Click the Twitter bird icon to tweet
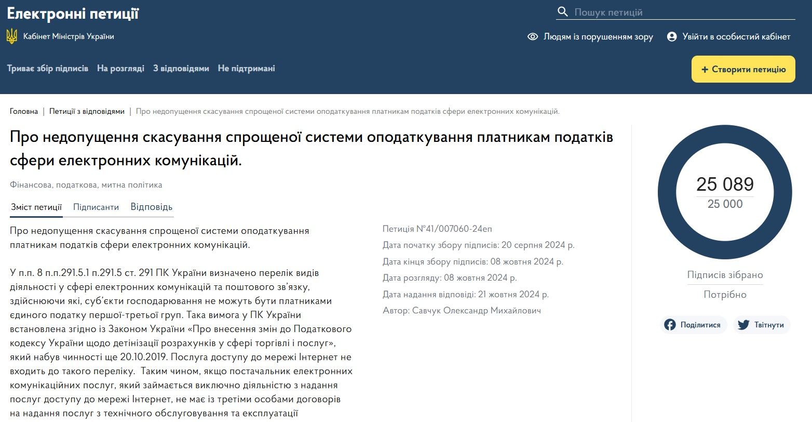Screen dimensions: 812x422 745,324
